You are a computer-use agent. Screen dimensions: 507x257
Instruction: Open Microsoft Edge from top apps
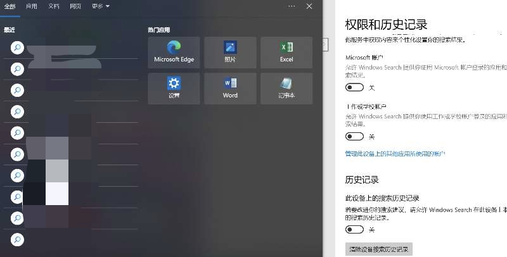click(174, 53)
